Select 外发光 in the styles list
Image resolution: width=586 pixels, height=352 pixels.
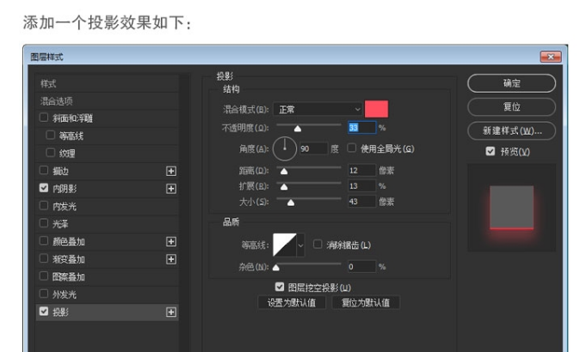click(x=65, y=294)
